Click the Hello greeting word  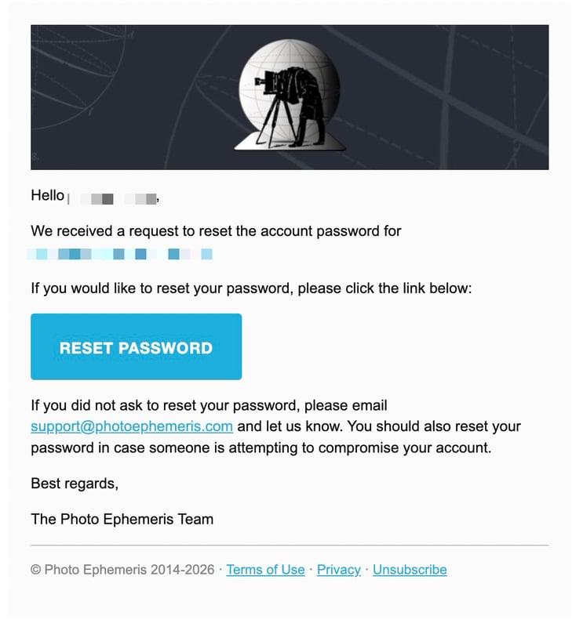(47, 195)
